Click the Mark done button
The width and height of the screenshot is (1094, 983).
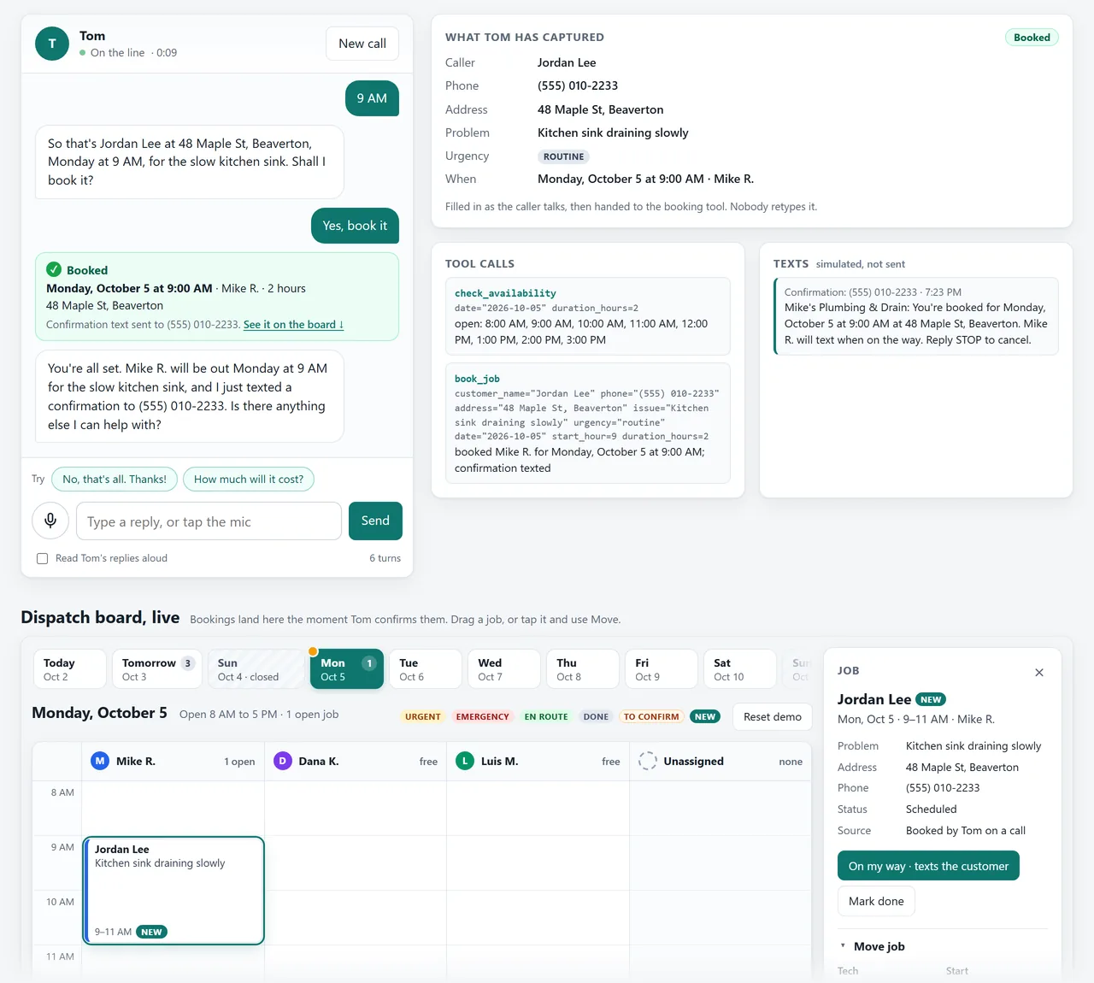[x=876, y=901]
